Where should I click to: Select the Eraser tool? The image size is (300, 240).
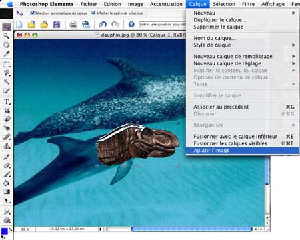(7, 165)
